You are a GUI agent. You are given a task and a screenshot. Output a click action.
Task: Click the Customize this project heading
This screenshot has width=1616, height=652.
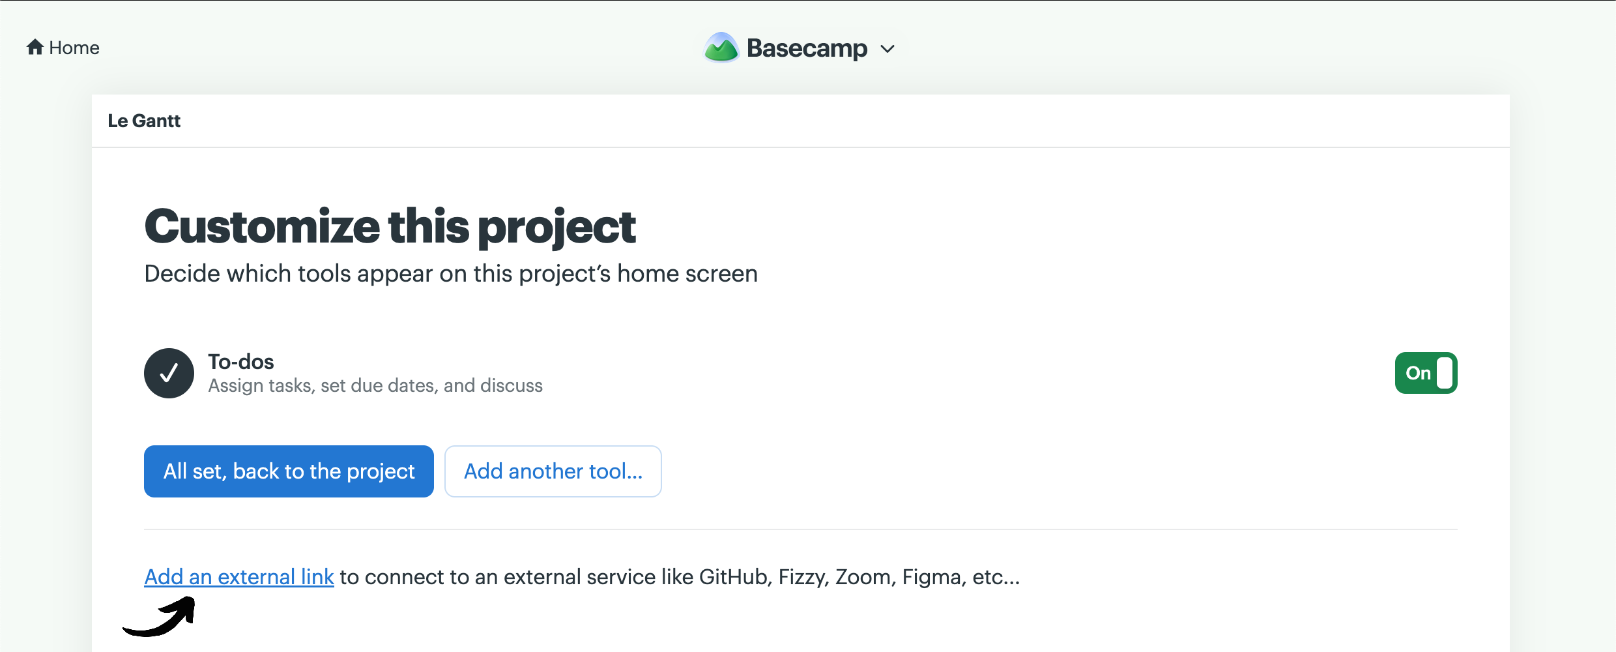(390, 227)
